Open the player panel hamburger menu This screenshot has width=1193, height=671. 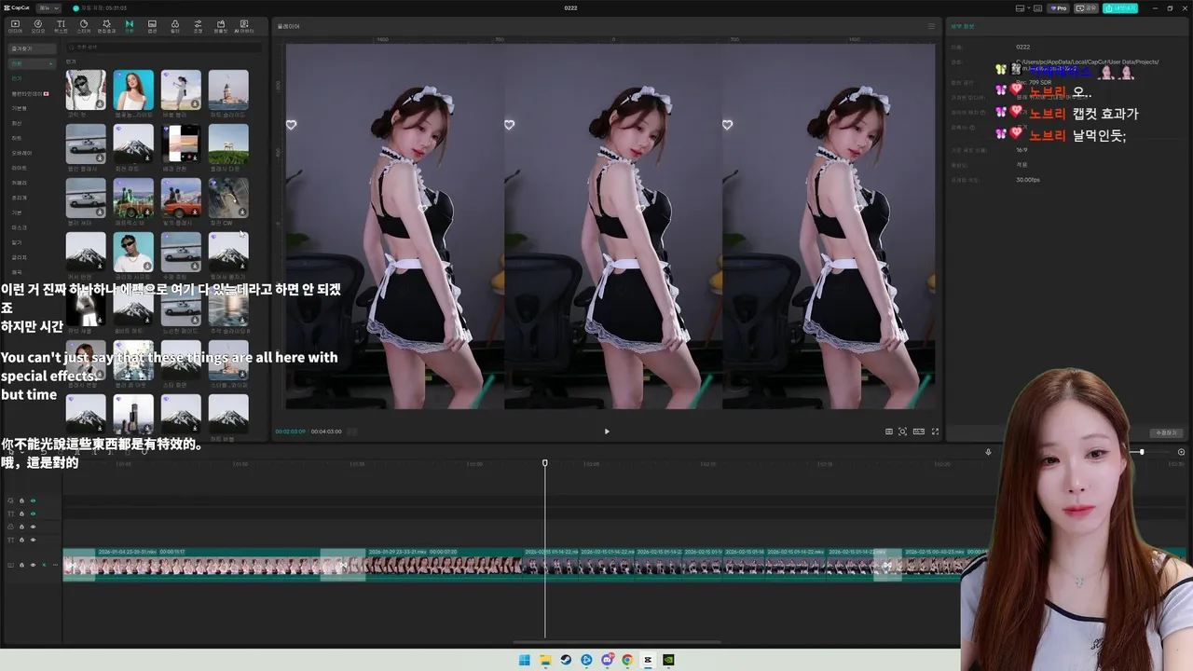pyautogui.click(x=930, y=26)
